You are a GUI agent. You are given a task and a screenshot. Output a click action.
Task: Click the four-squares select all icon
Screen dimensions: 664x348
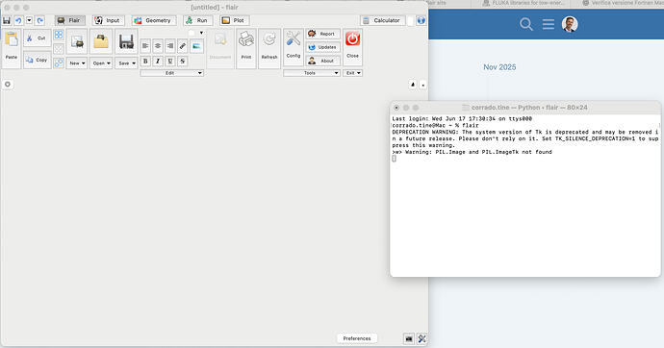click(59, 36)
